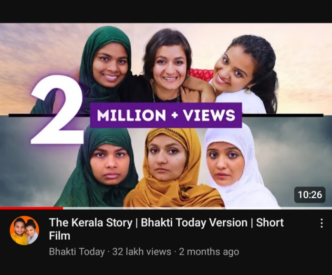Click the grey unwatched portion of progress bar
The height and width of the screenshot is (275, 332).
(x=197, y=208)
